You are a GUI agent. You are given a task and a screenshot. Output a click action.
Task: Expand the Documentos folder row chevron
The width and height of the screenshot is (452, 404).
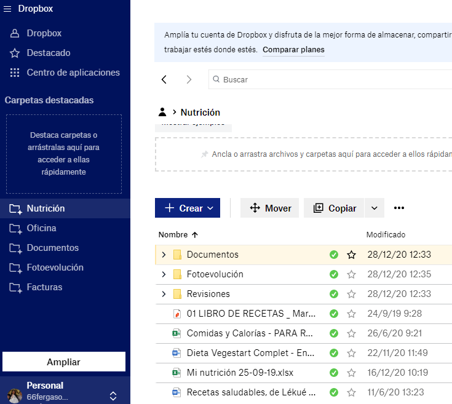164,255
